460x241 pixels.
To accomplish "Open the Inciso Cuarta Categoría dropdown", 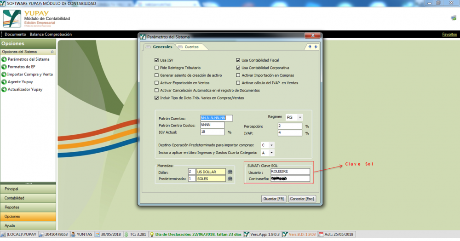I will [271, 153].
